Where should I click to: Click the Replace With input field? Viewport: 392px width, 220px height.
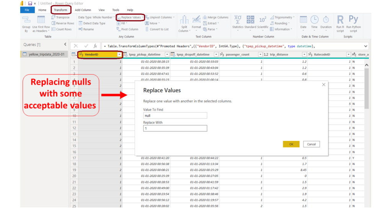point(175,129)
